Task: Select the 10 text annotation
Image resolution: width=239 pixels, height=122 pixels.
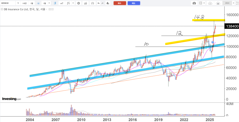Action: point(146,44)
